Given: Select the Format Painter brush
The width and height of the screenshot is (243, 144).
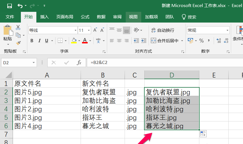Looking at the screenshot, I should pos(18,43).
